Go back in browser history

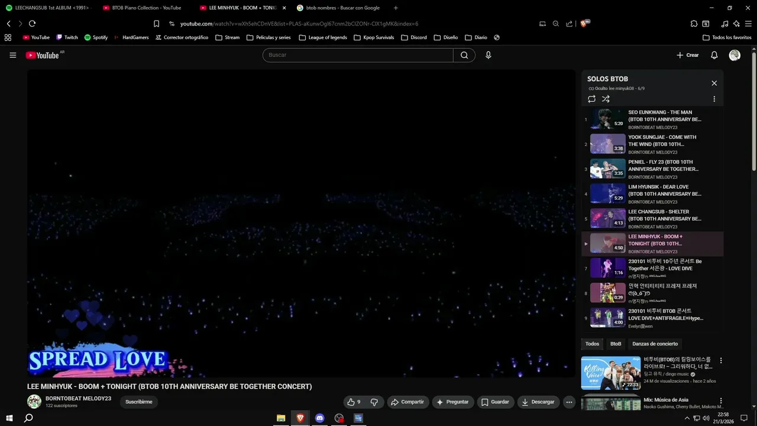point(8,24)
